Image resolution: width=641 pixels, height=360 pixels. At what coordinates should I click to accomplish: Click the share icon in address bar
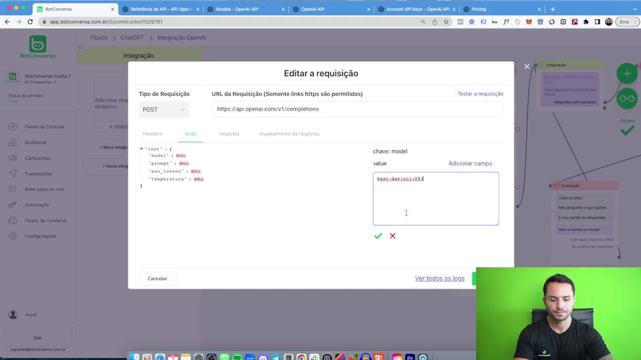coord(435,21)
